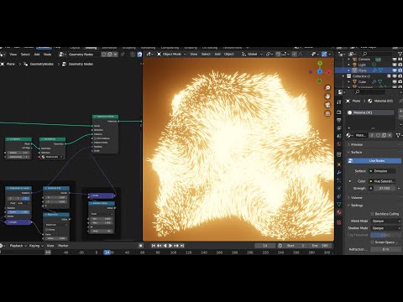
Task: Hide Camera in viewport via monitor icon
Action: (x=395, y=60)
